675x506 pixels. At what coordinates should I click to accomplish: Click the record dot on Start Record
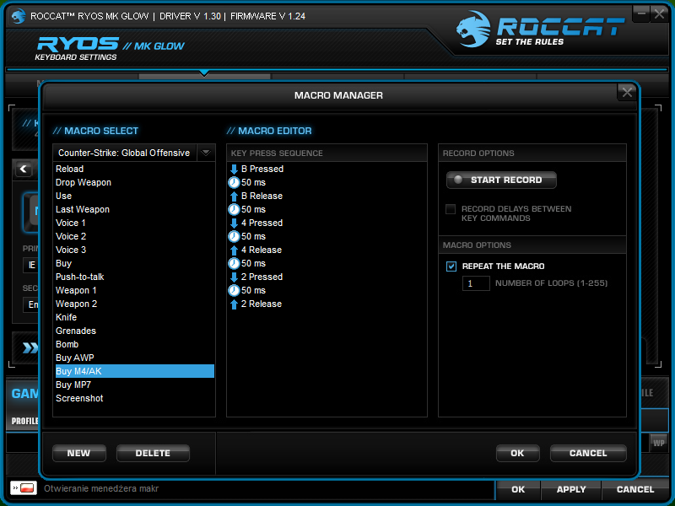point(458,180)
